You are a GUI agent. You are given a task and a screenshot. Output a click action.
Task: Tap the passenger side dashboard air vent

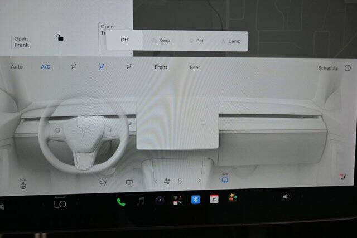point(270,116)
